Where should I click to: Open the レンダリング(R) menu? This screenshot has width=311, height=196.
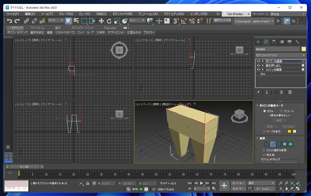click(x=199, y=14)
